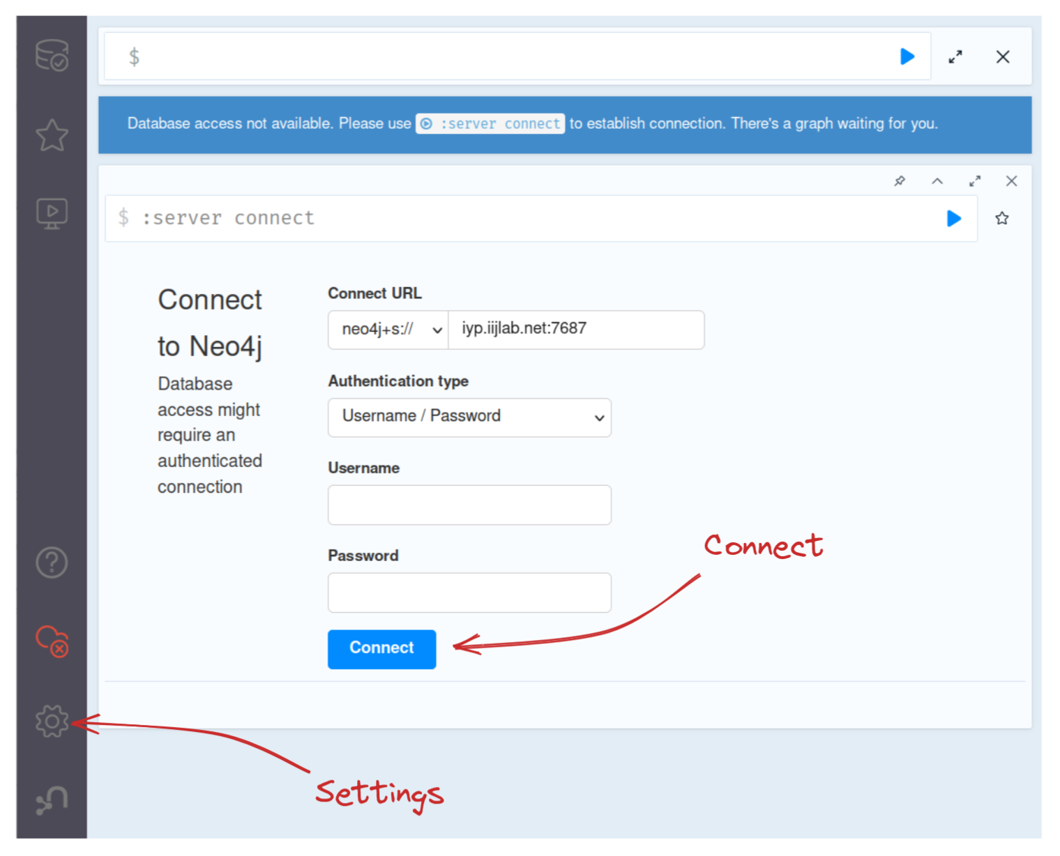Pin the server connect frame
Viewport: 1060px width, 856px height.
coord(900,181)
